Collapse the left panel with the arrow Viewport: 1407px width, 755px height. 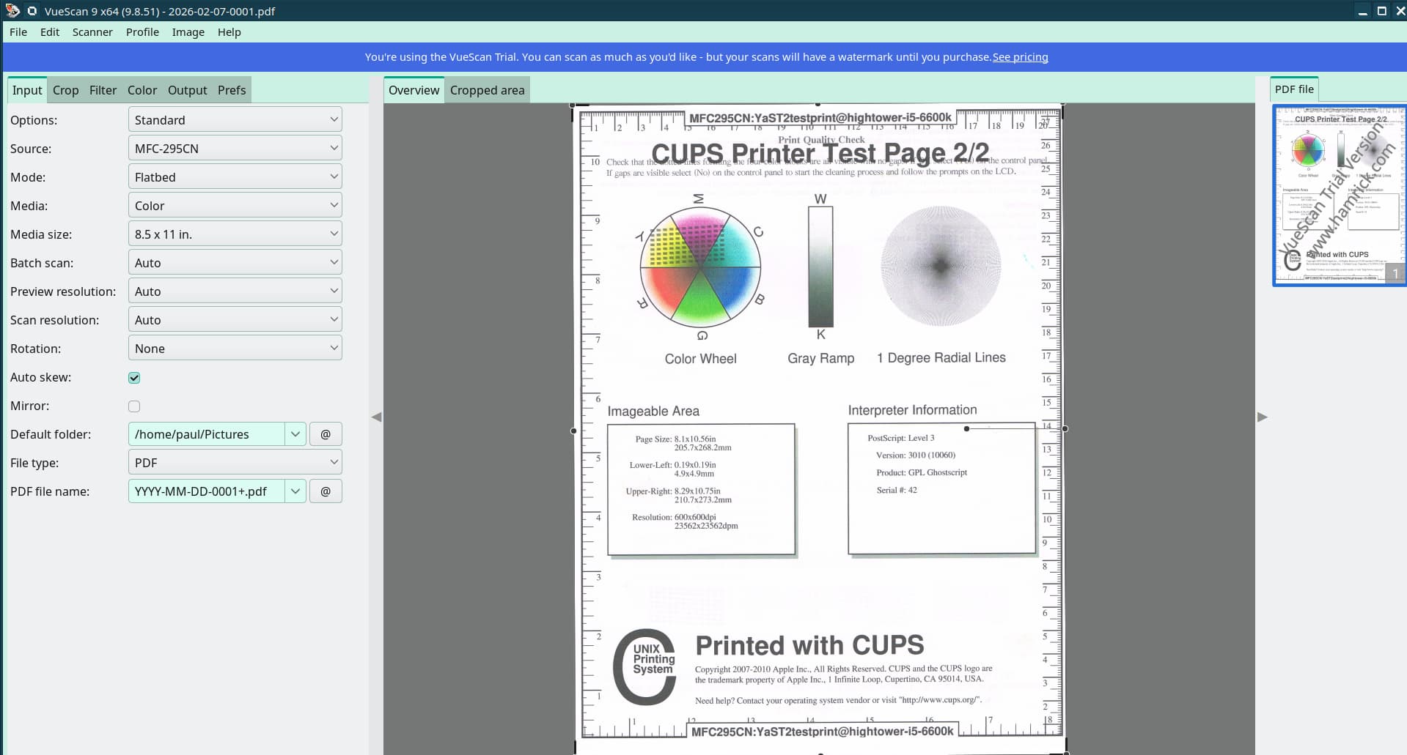point(376,417)
